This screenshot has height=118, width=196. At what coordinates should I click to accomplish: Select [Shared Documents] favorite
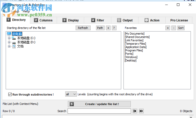tap(137, 37)
